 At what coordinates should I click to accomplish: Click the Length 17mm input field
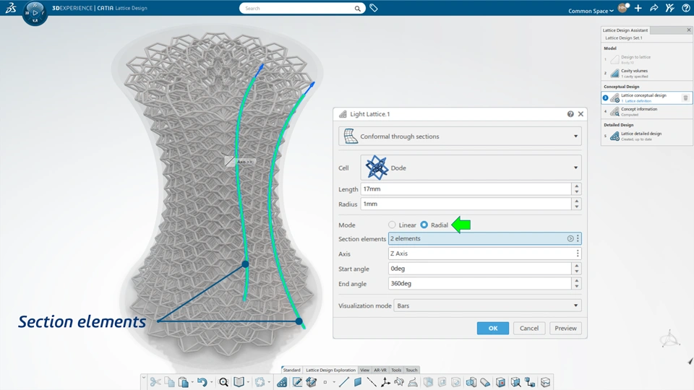click(x=466, y=188)
